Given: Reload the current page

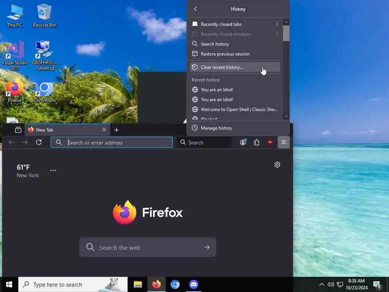Looking at the screenshot, I should [39, 142].
